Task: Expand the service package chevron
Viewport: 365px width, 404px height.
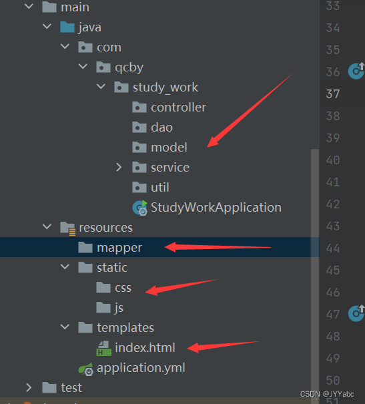Action: pos(119,168)
